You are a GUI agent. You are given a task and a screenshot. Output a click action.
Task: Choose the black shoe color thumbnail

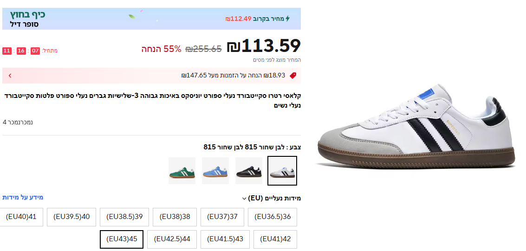coord(249,171)
